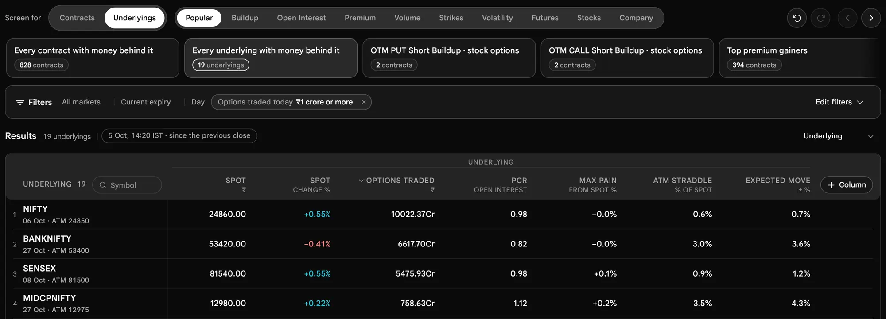The height and width of the screenshot is (319, 886).
Task: Click the plus Column button
Action: pyautogui.click(x=847, y=185)
